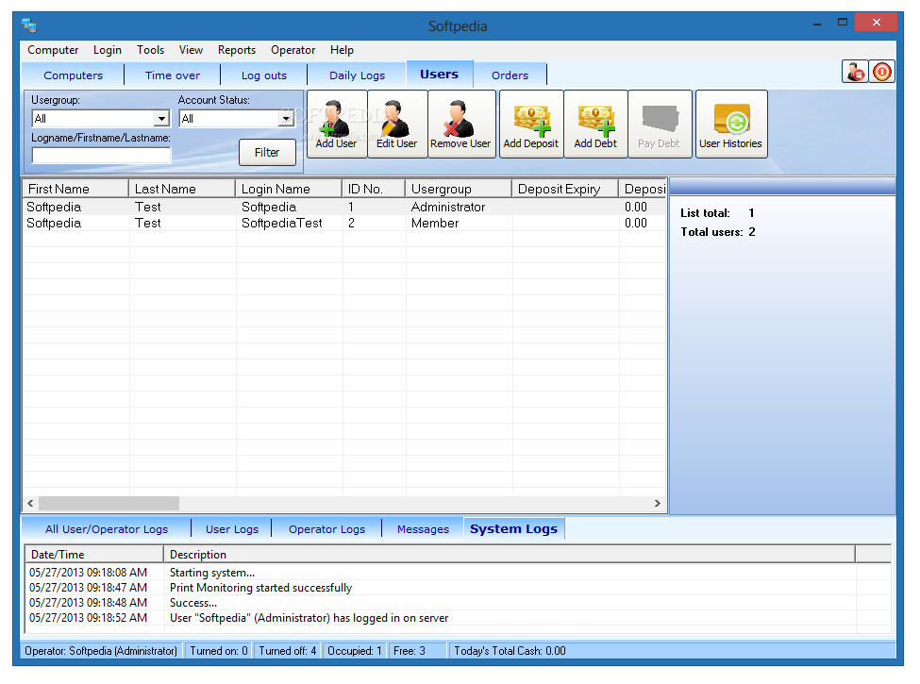Open Edit User tool
The image size is (920, 684).
tap(397, 124)
